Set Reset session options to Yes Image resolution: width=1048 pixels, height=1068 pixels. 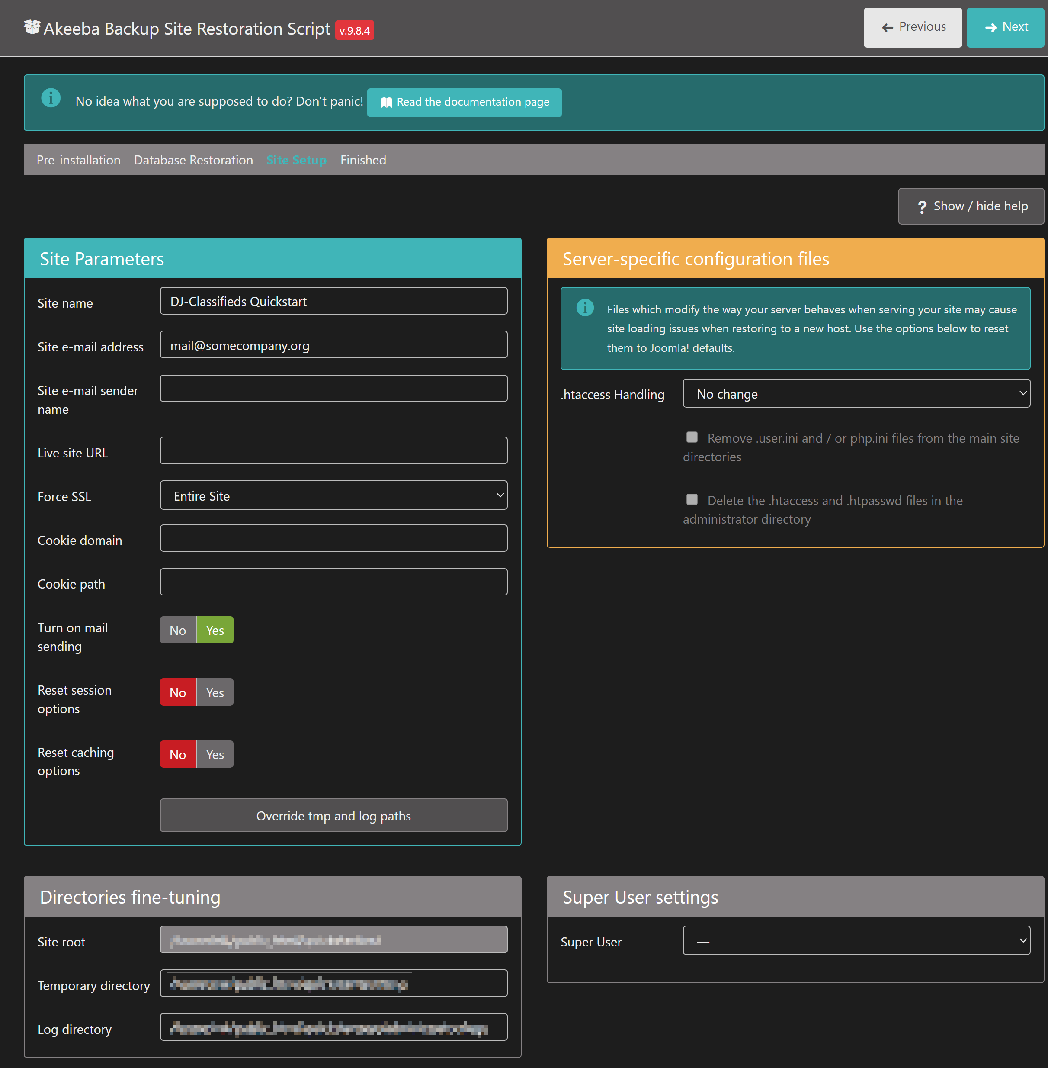click(215, 692)
